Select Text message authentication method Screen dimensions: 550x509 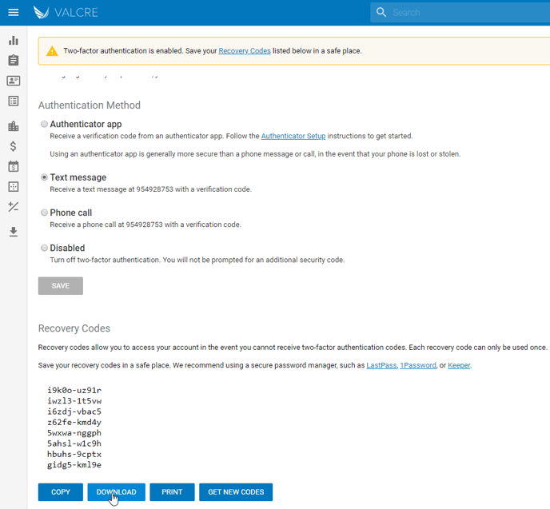click(45, 177)
